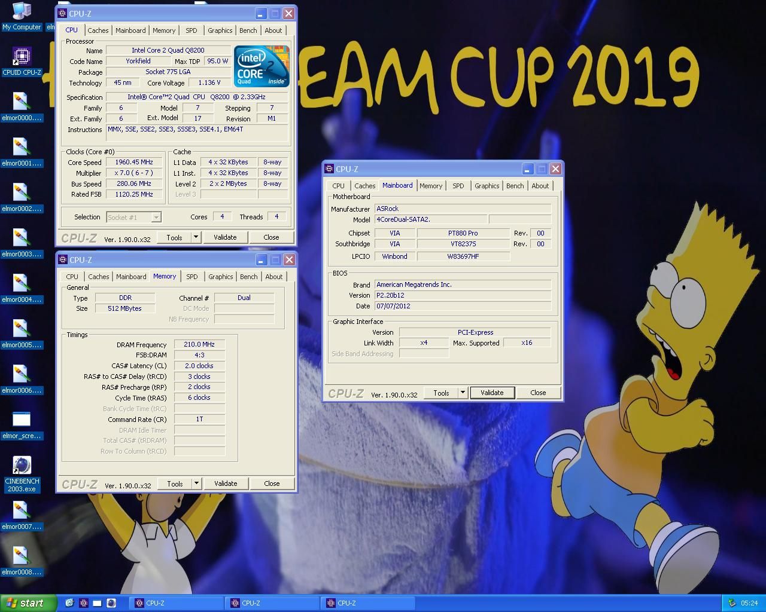Click Validate in the Memory-tab CPU-Z window
The width and height of the screenshot is (766, 612).
click(226, 484)
